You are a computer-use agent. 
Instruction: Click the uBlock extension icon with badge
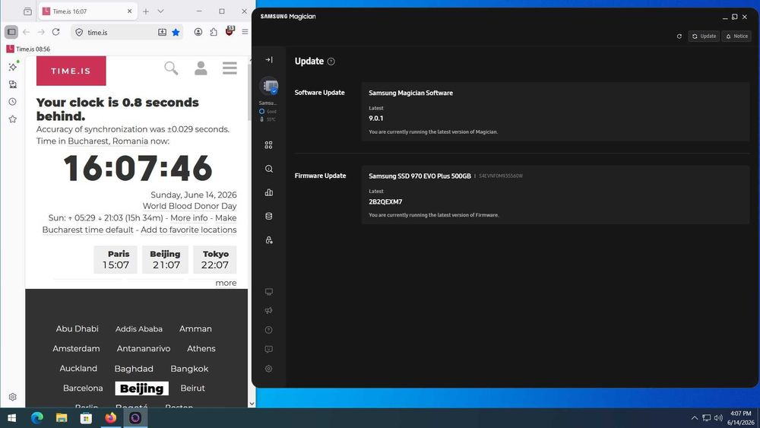point(230,31)
